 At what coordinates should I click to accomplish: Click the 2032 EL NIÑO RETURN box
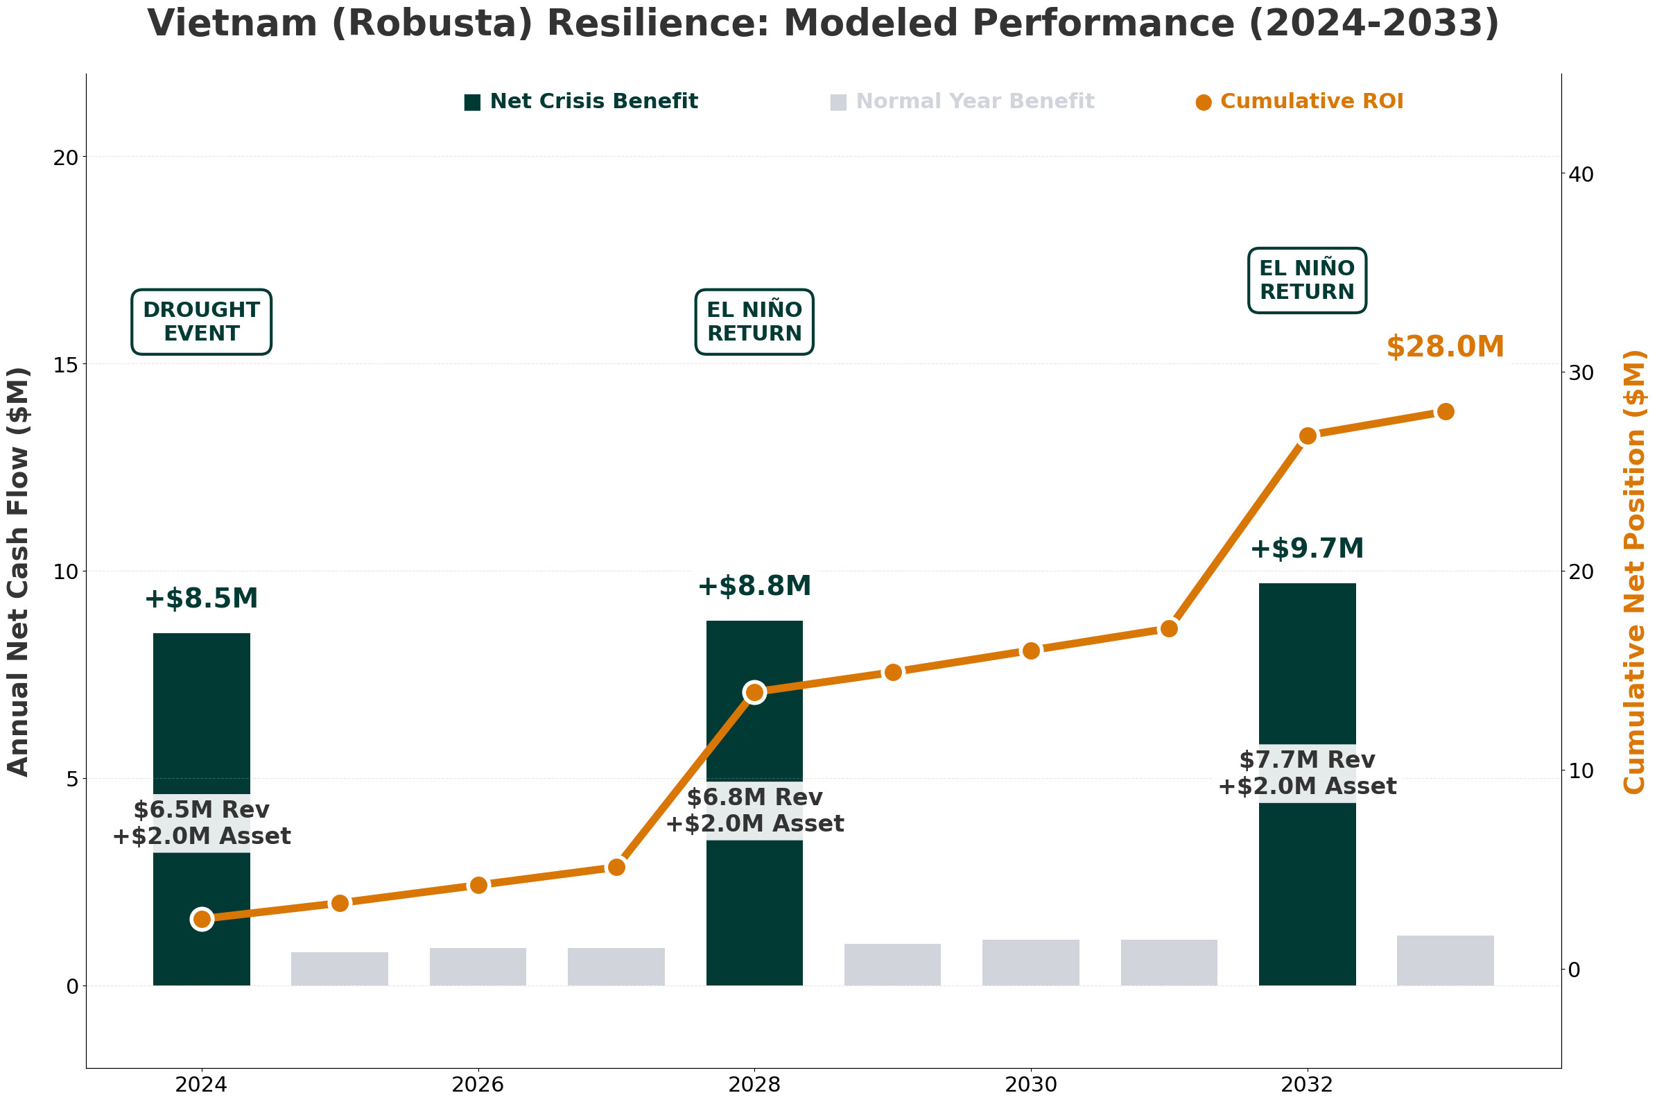click(1306, 280)
